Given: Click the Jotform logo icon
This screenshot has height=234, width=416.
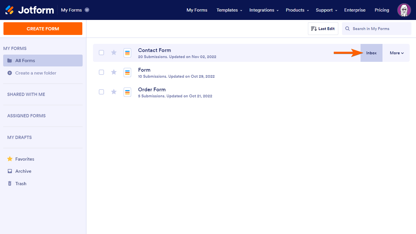Looking at the screenshot, I should 9,10.
